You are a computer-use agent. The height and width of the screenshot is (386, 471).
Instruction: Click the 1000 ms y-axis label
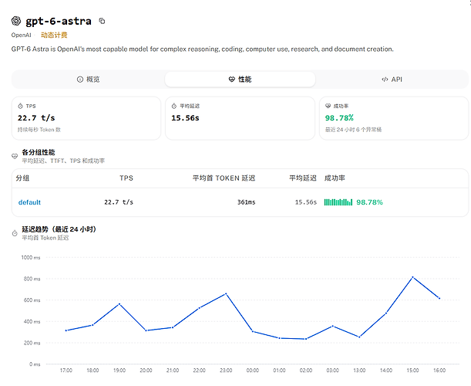coord(31,258)
